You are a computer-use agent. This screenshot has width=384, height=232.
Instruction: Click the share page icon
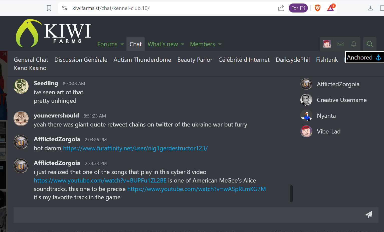(281, 8)
